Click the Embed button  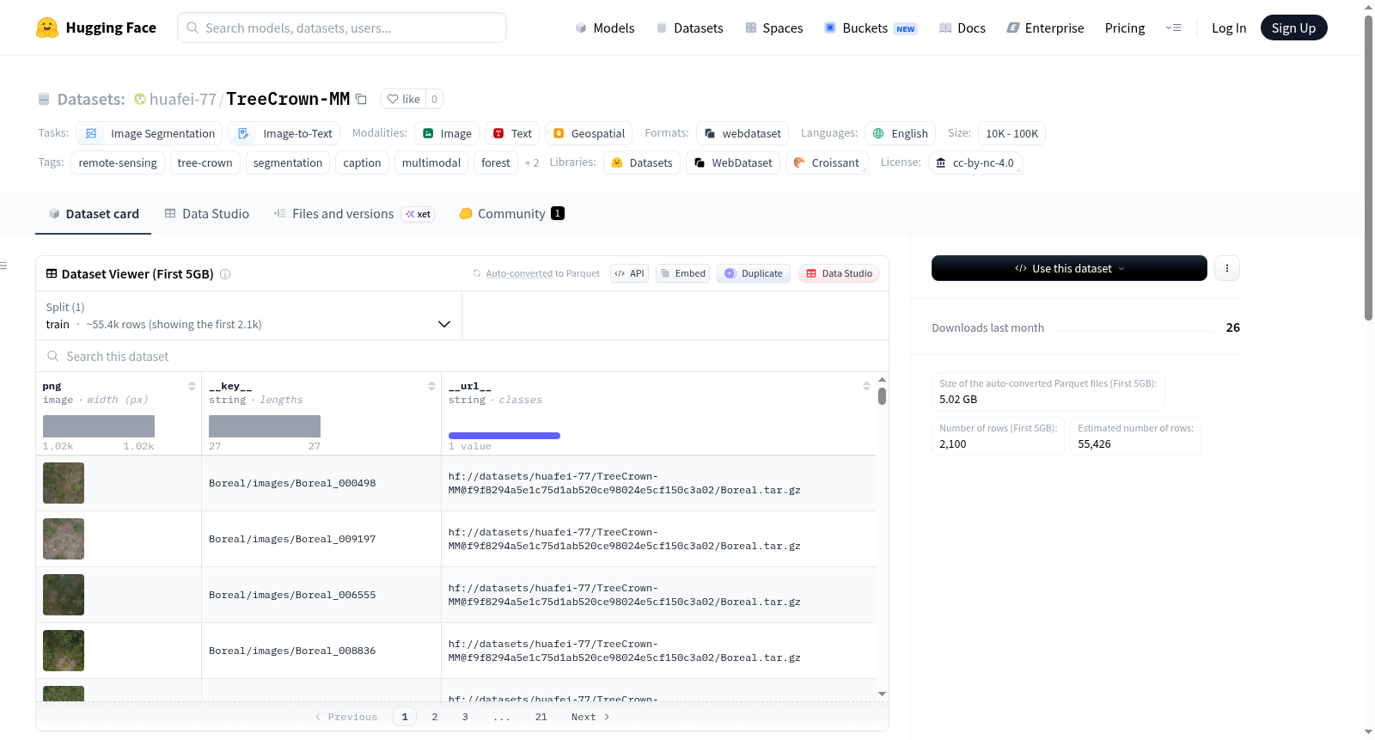[x=682, y=273]
